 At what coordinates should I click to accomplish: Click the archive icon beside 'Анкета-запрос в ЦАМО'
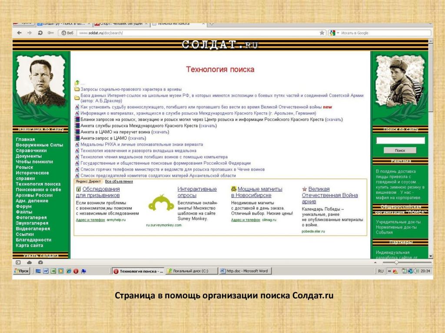point(77,138)
